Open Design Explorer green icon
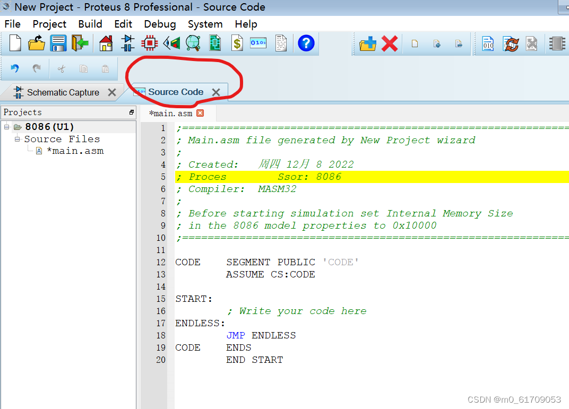569x409 pixels. 215,43
